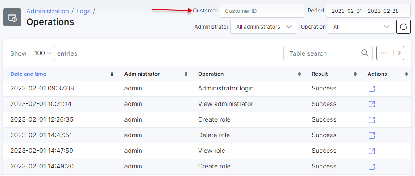Click the Operations page title
The width and height of the screenshot is (415, 176).
tap(50, 22)
